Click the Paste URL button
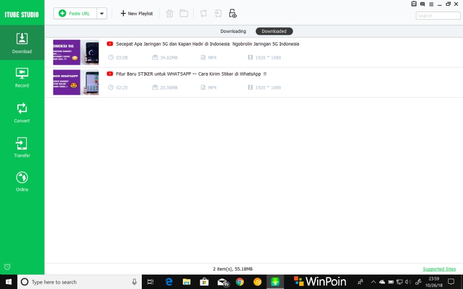Image resolution: width=463 pixels, height=289 pixels. pos(75,13)
